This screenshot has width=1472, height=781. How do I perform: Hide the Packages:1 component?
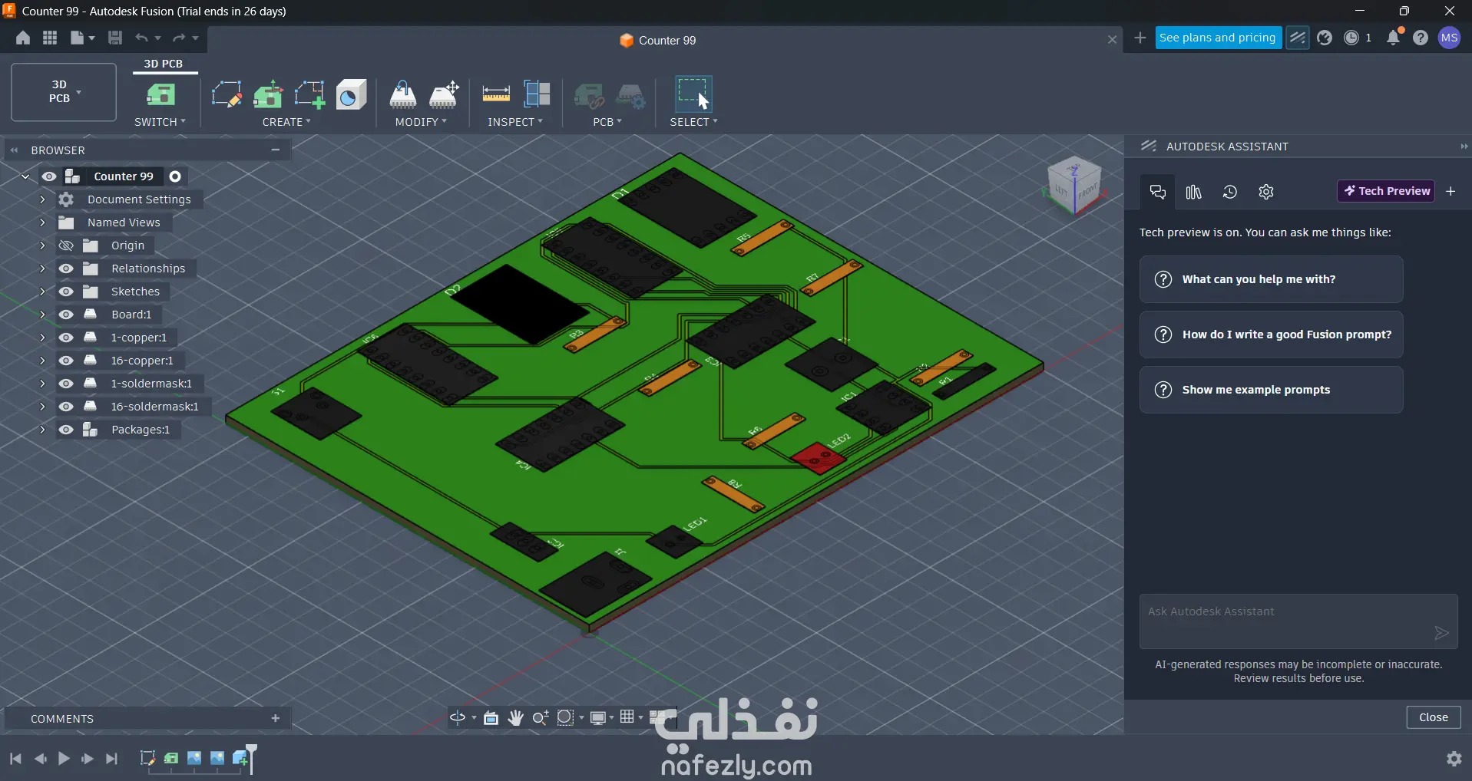pos(66,430)
